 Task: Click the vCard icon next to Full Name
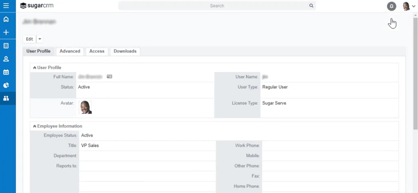109,77
